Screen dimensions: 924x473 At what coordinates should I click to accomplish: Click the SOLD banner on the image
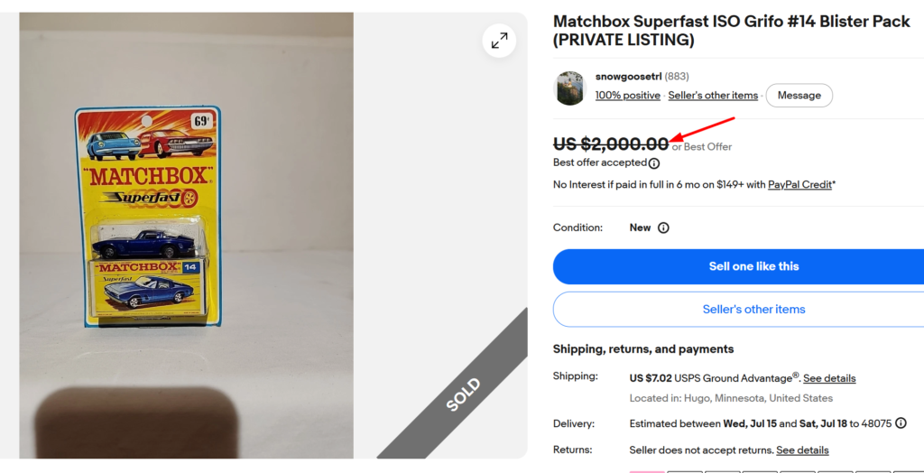(x=463, y=394)
